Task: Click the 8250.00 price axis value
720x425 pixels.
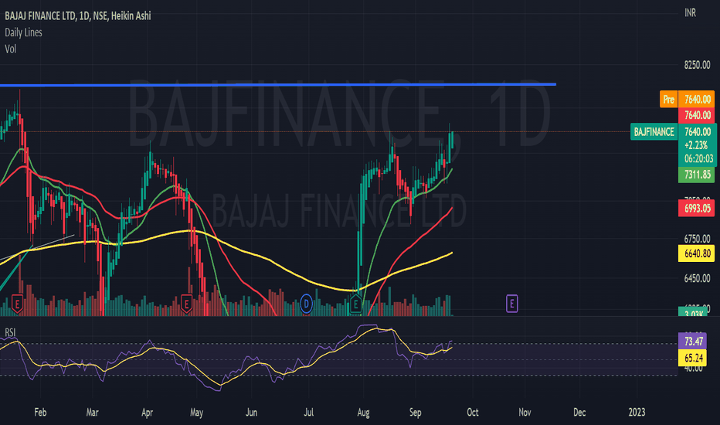Action: 697,65
